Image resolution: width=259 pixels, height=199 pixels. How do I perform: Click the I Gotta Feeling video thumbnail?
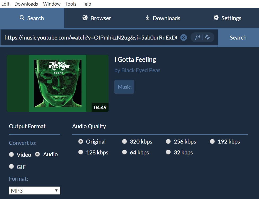click(x=58, y=83)
